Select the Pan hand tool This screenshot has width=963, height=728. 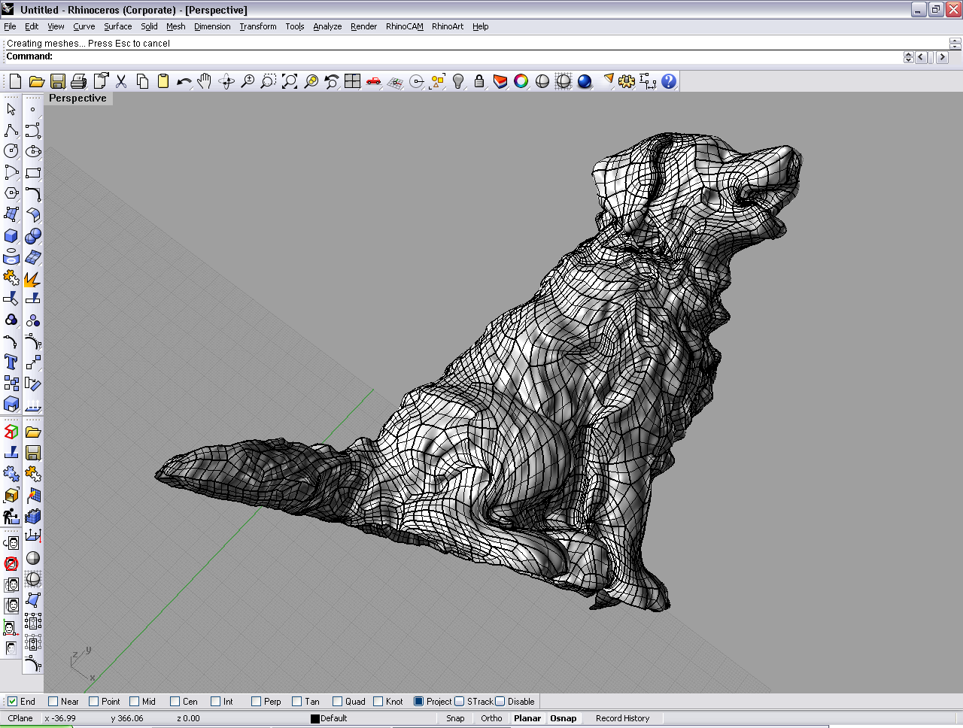tap(205, 81)
